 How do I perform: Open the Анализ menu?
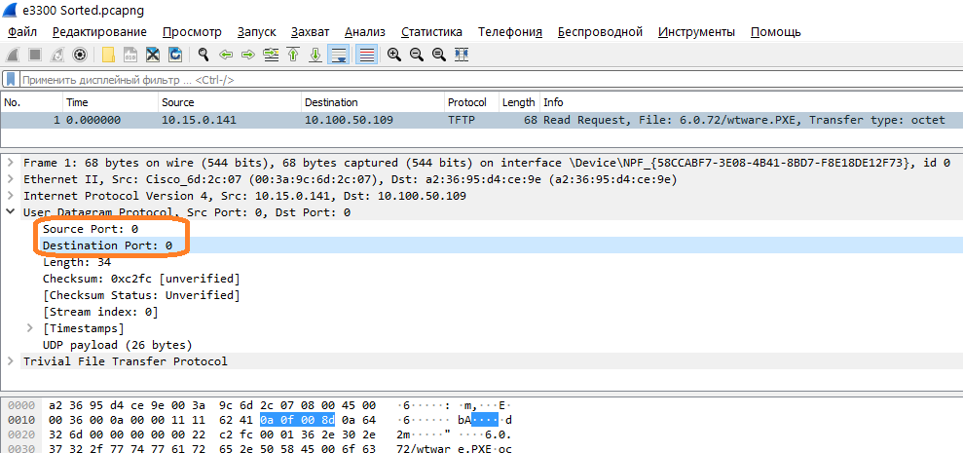pos(364,32)
